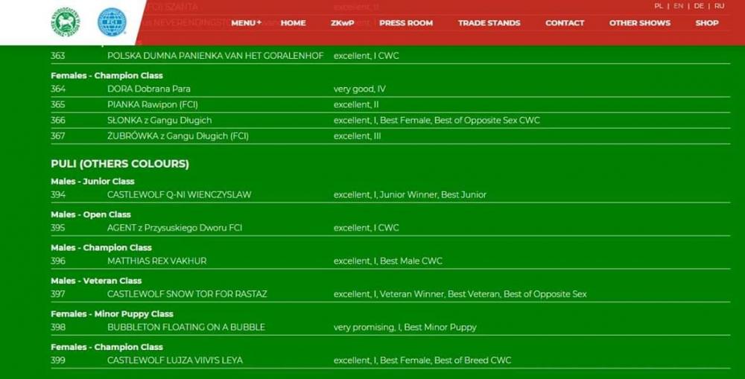Click 'Females - Champion Class' heading above CASTLEWOLF LUJZA
This screenshot has height=379, width=745.
click(107, 347)
